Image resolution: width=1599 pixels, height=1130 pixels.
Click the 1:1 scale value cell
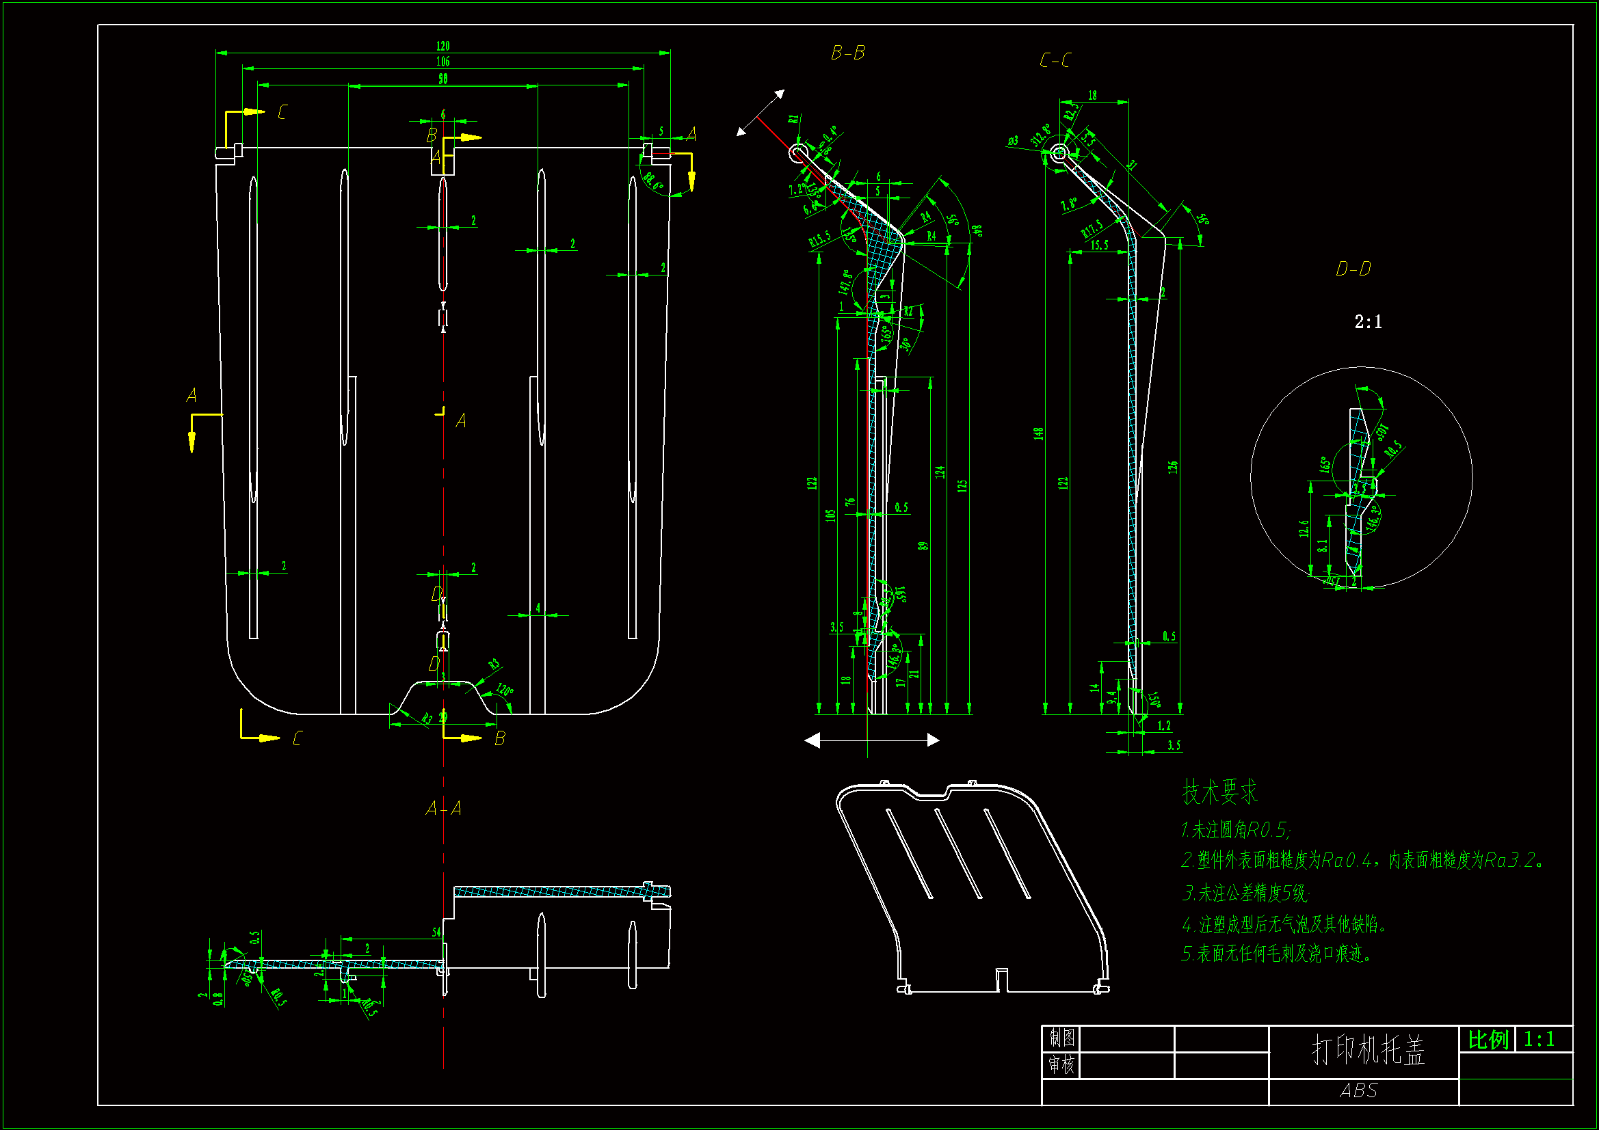click(x=1539, y=1040)
